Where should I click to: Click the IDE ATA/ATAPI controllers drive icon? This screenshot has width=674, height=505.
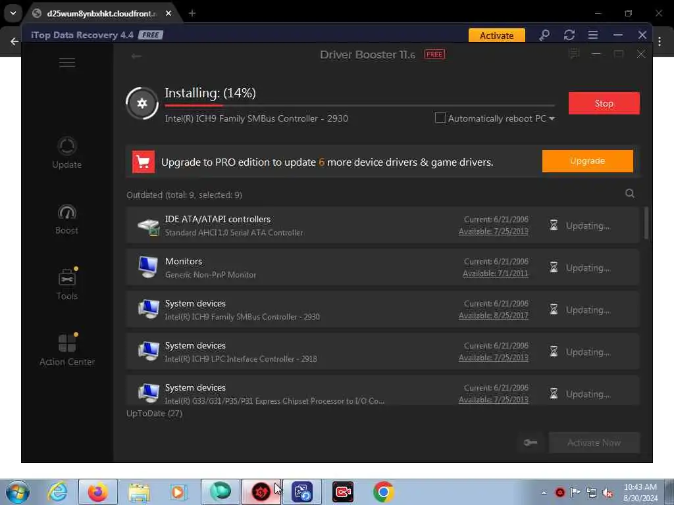(148, 226)
